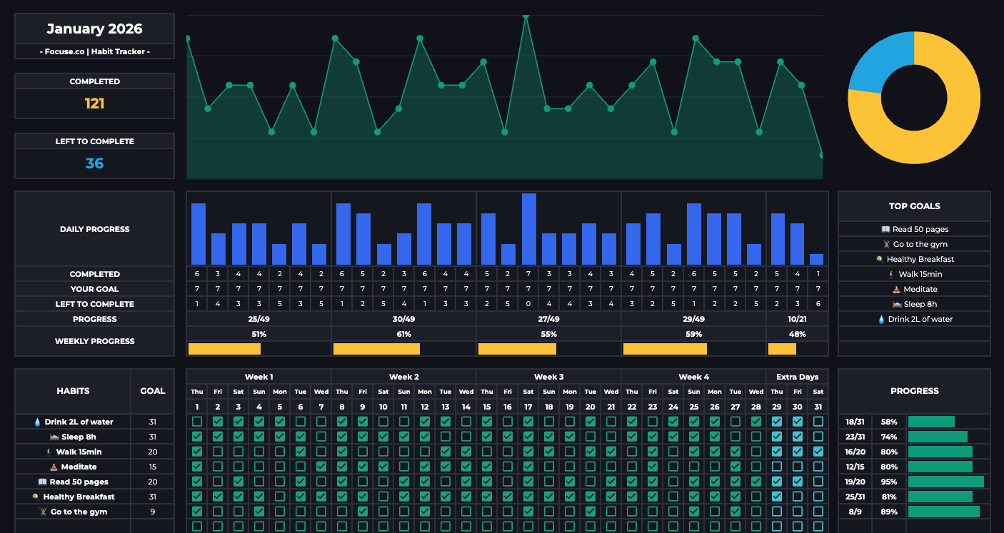
Task: Uncheck Sleep 8h for Friday day 2
Action: coord(218,437)
